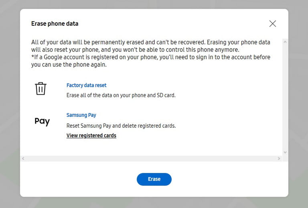The height and width of the screenshot is (208, 308).
Task: Click the vertical scrollbar track
Action: tap(285, 96)
